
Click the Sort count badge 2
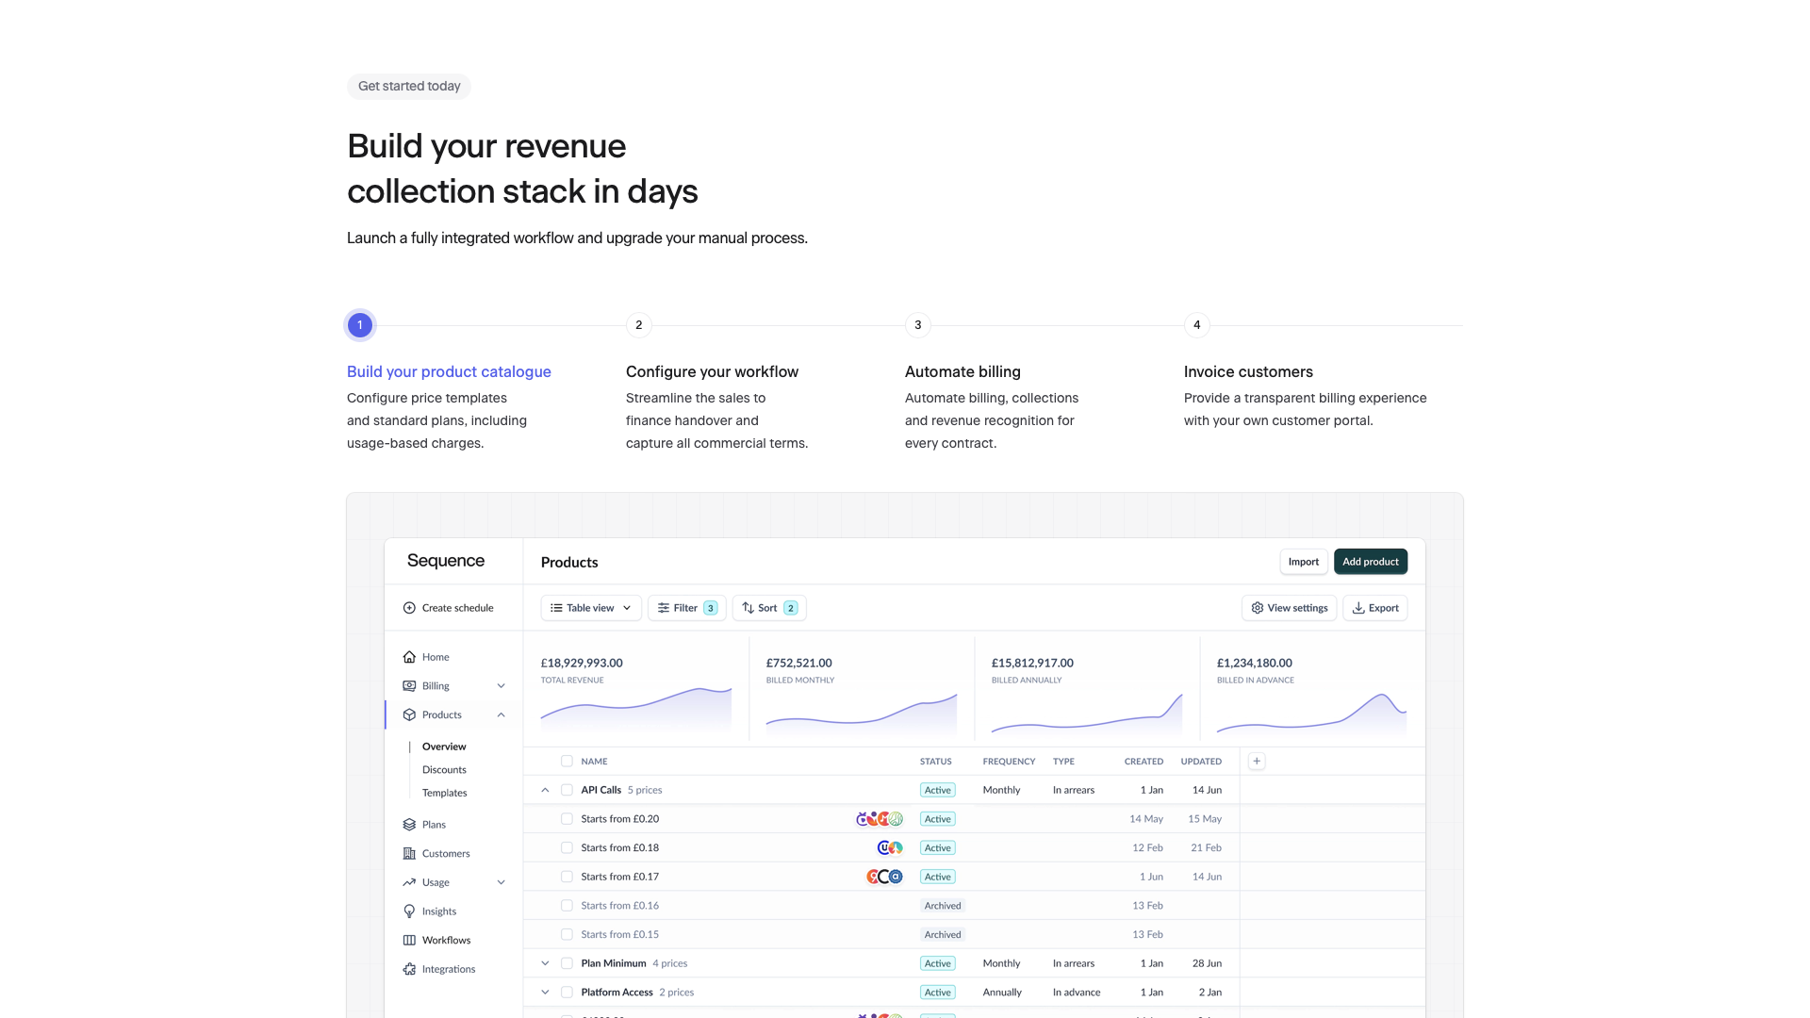791,608
